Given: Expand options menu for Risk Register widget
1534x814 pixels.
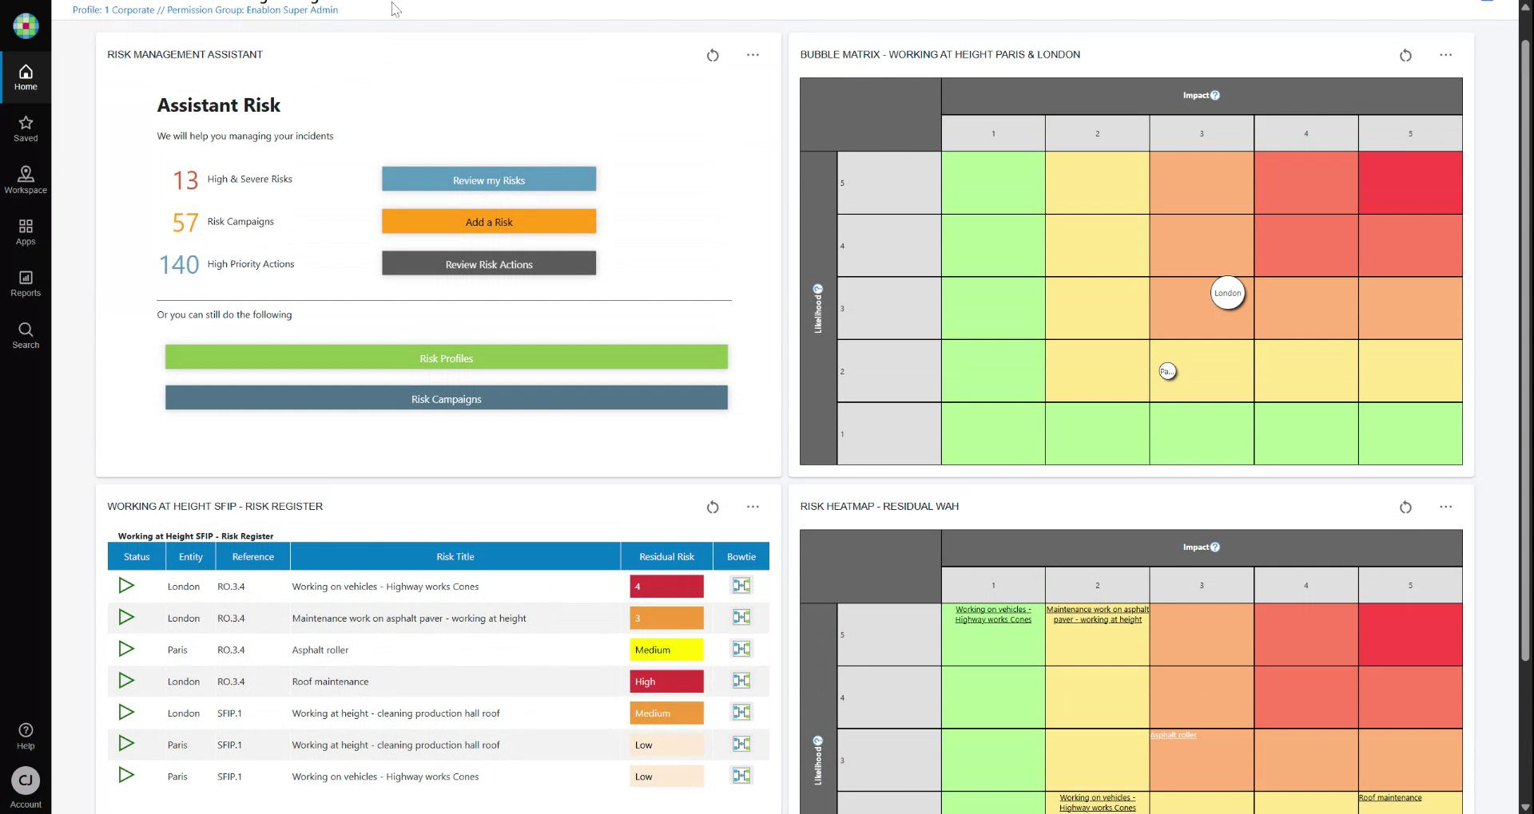Looking at the screenshot, I should 753,507.
